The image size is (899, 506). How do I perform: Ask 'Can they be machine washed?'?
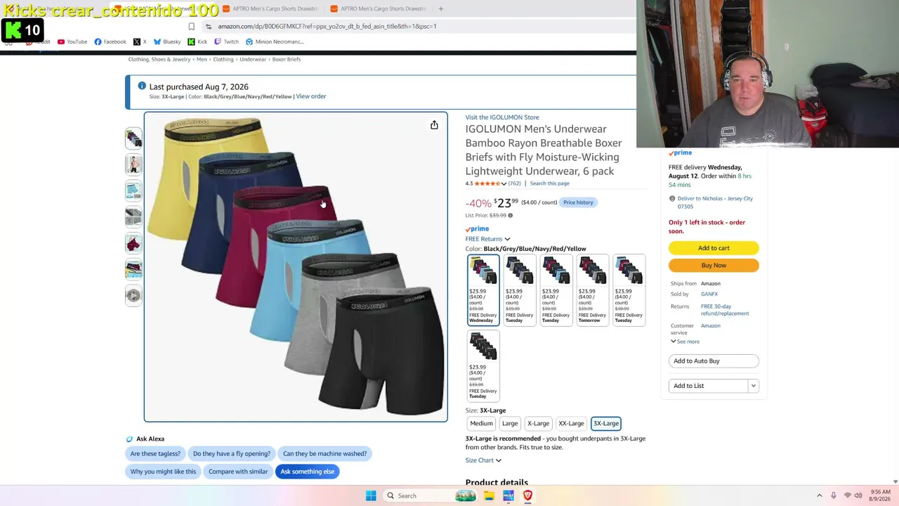pyautogui.click(x=324, y=454)
